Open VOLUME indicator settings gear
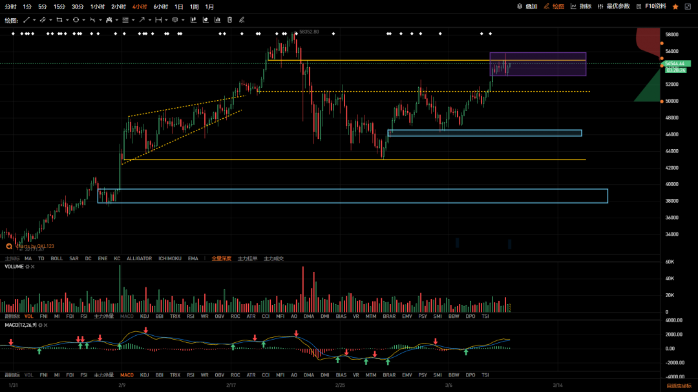 [28, 267]
